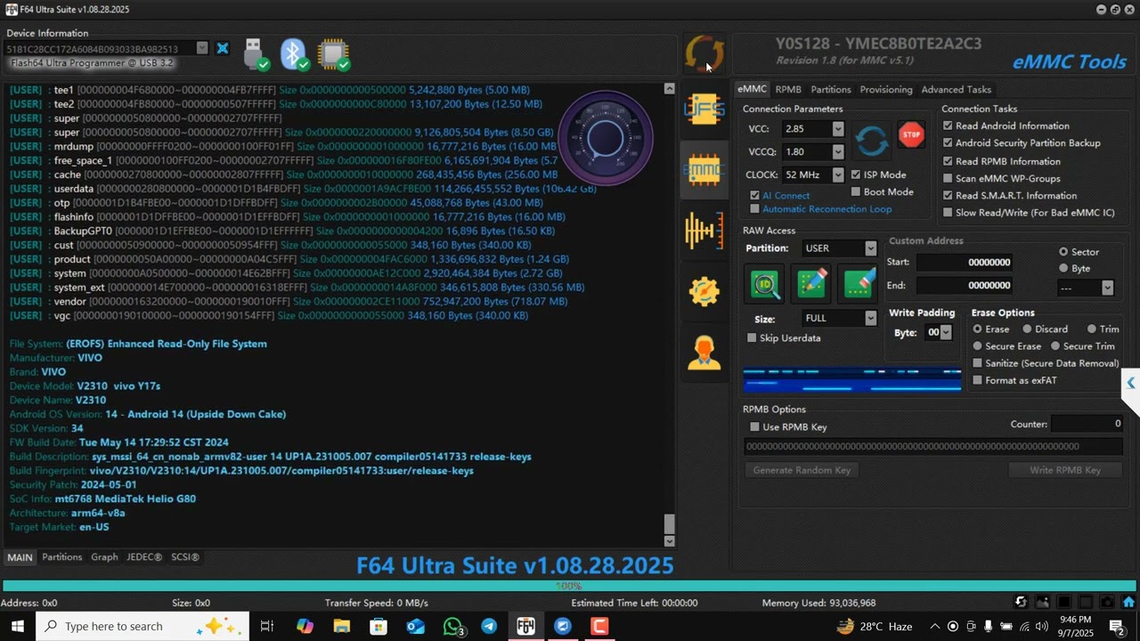Viewport: 1140px width, 641px height.
Task: Click the log panel vertical scrollbar thumb
Action: pos(670,523)
